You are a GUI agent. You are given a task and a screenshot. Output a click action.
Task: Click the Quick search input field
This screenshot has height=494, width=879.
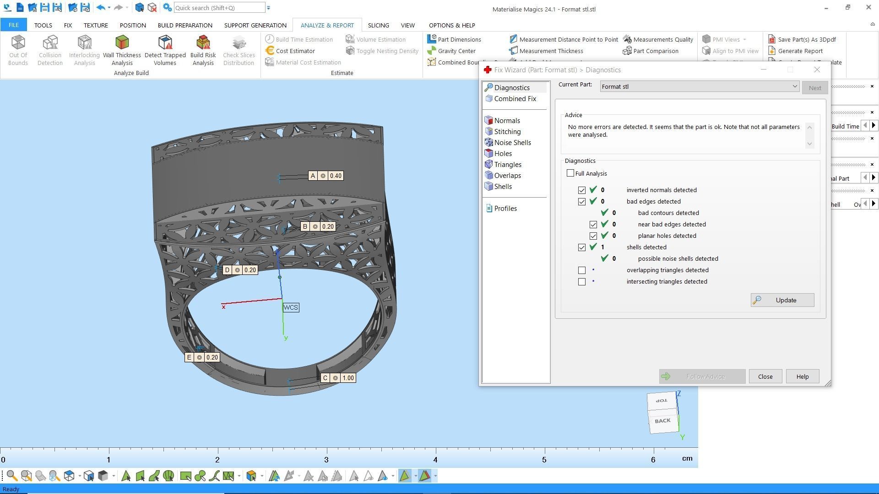coord(219,8)
